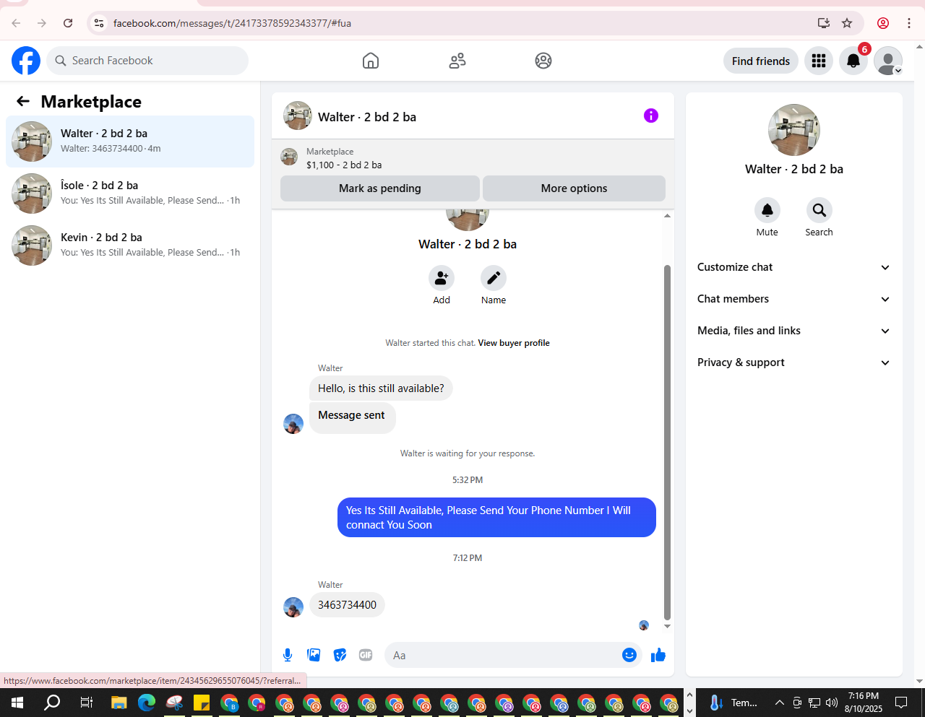Open the $1,100 - 2 bd 2 ba listing link
The width and height of the screenshot is (925, 717).
coord(344,165)
